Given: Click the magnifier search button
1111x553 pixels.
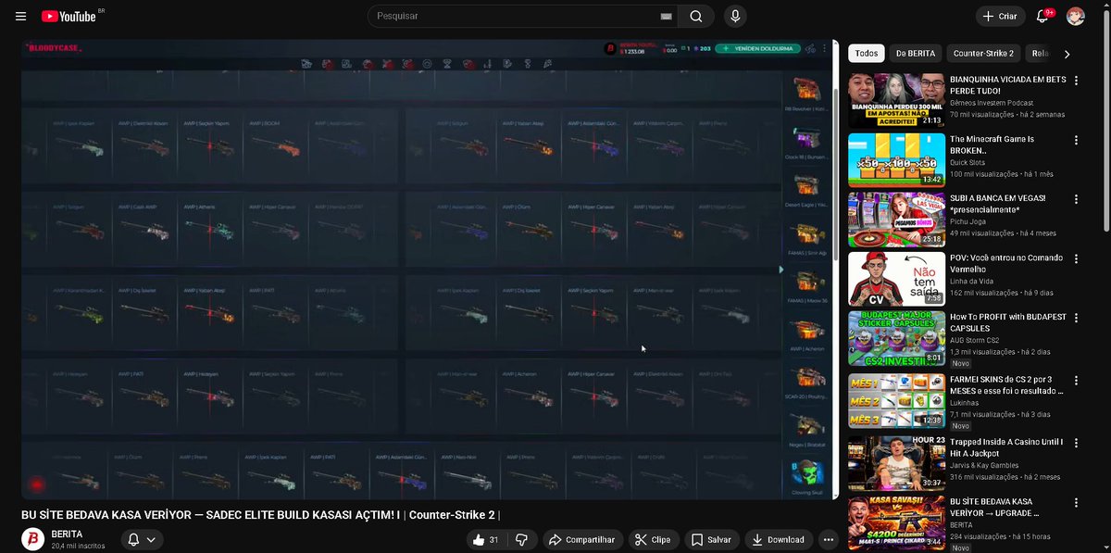Looking at the screenshot, I should (x=696, y=16).
